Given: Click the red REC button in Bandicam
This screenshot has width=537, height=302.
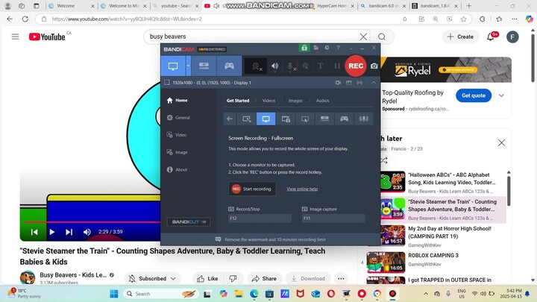Looking at the screenshot, I should tap(356, 66).
